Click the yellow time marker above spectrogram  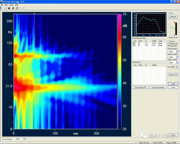34,13
